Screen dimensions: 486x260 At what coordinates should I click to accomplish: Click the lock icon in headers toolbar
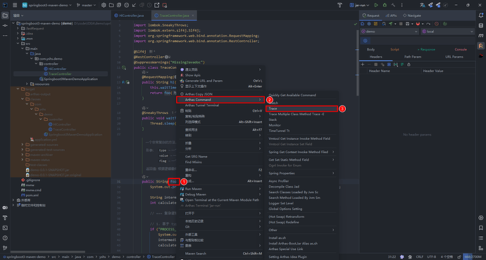click(x=409, y=65)
